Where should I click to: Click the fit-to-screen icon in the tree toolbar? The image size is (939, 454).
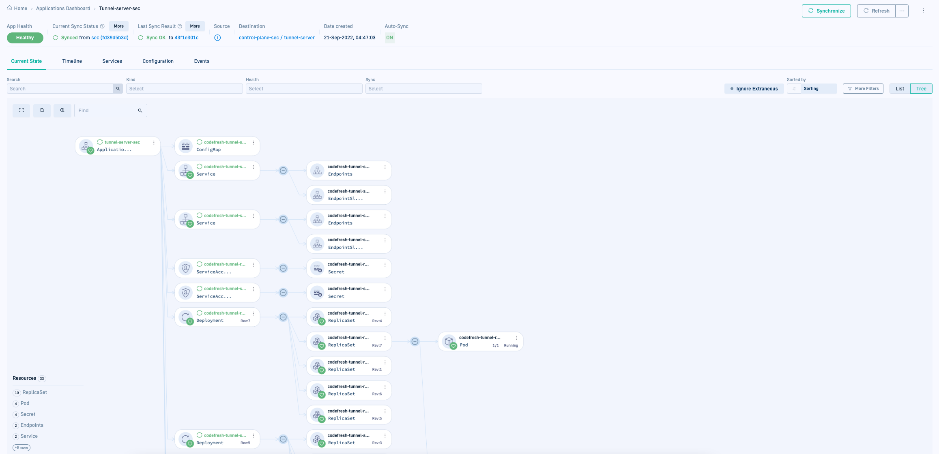(x=21, y=110)
